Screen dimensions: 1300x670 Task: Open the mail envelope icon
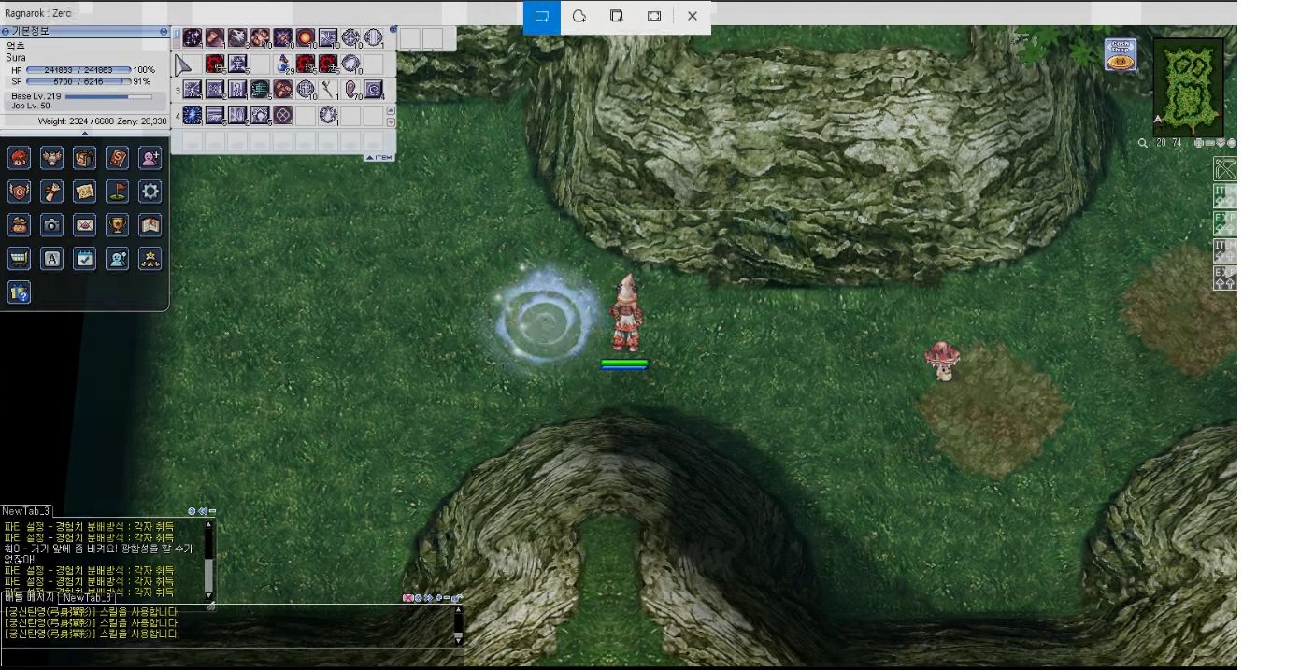(x=85, y=225)
